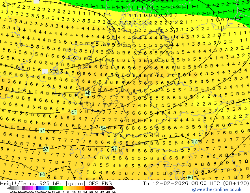Click the Th 12-02-2026 00:00 UTC timestamp
Screen dimensions: 250x193
[182, 184]
